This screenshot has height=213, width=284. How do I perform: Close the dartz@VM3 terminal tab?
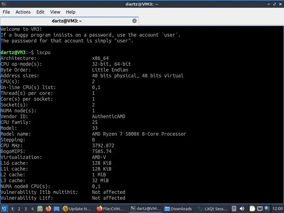135,21
